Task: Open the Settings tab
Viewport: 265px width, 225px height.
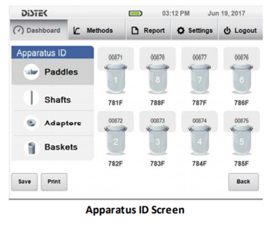Action: [195, 31]
